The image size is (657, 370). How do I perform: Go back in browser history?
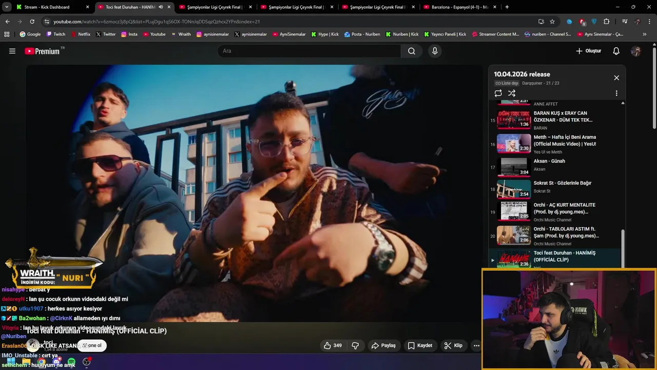7,22
